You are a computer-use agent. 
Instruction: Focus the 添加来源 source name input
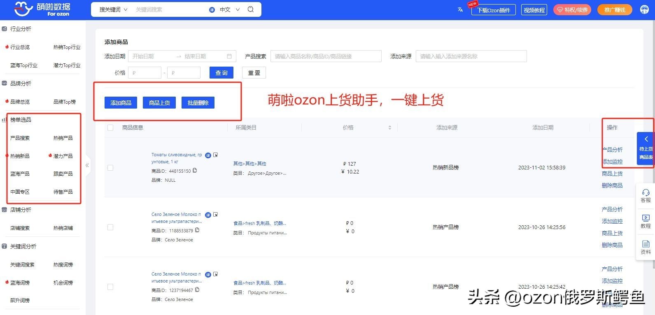point(471,56)
